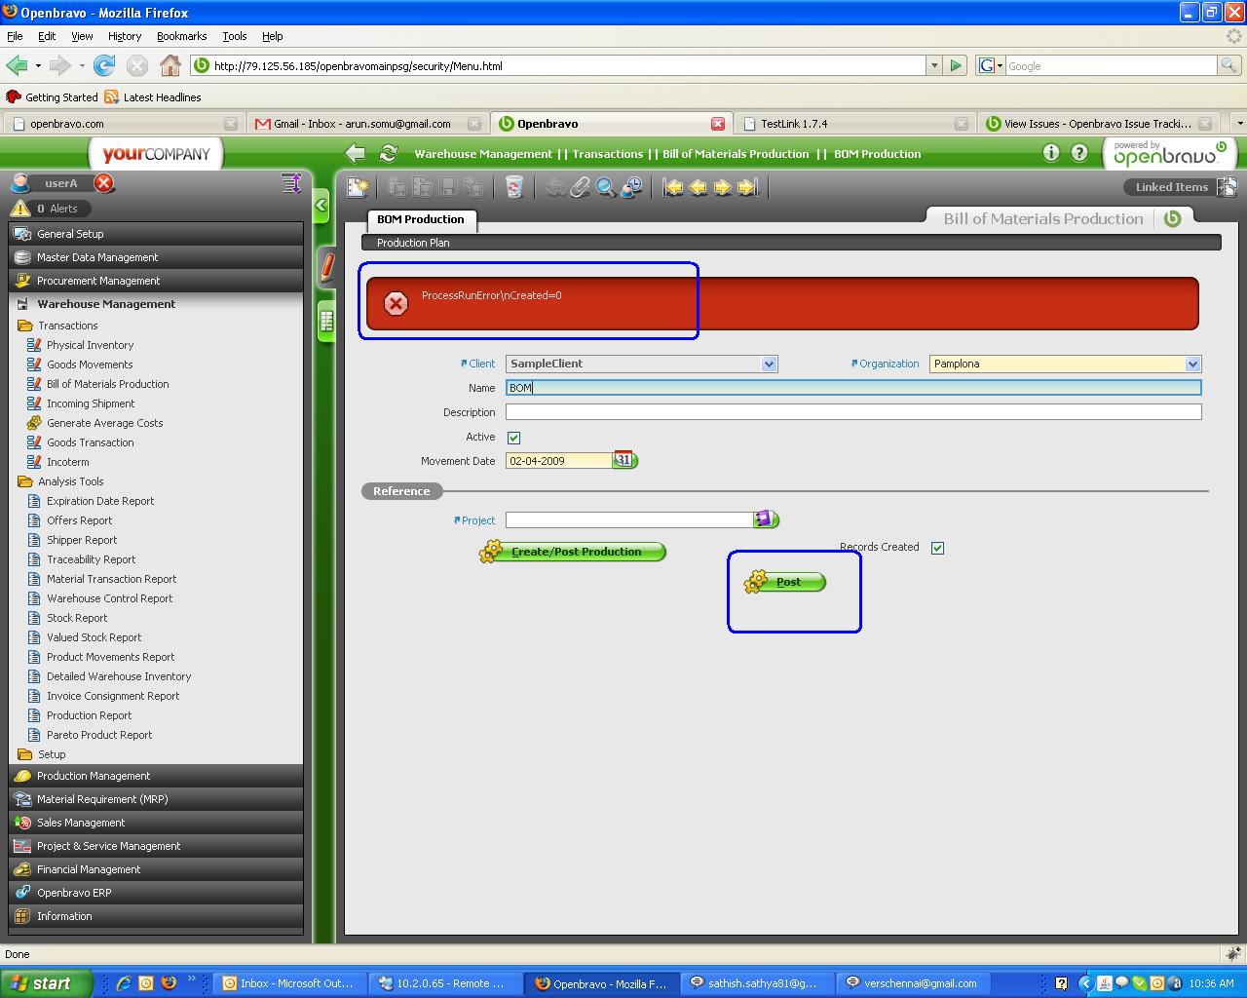This screenshot has height=998, width=1247.
Task: Open the Pareto Product Report item
Action: 99,735
